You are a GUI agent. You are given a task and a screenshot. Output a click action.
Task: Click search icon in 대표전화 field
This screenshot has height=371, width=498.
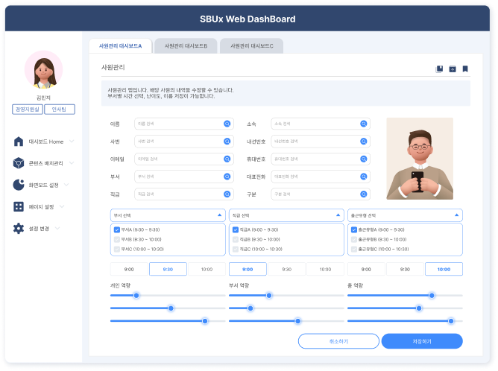364,177
